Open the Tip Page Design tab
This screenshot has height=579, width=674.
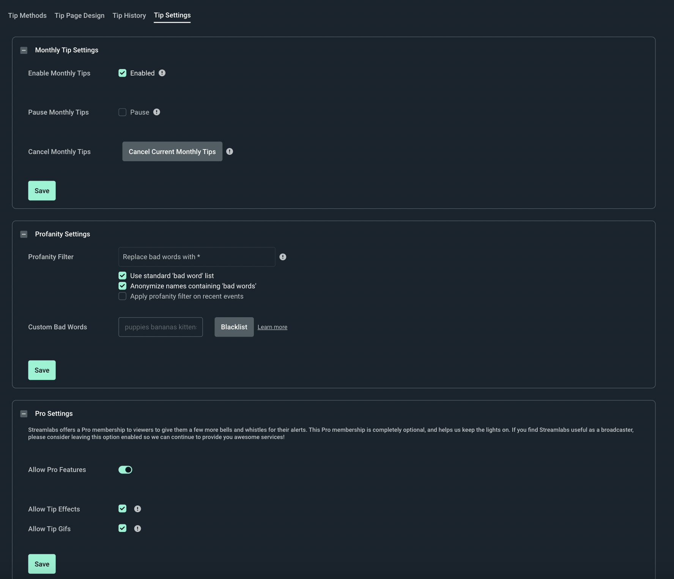pos(79,15)
